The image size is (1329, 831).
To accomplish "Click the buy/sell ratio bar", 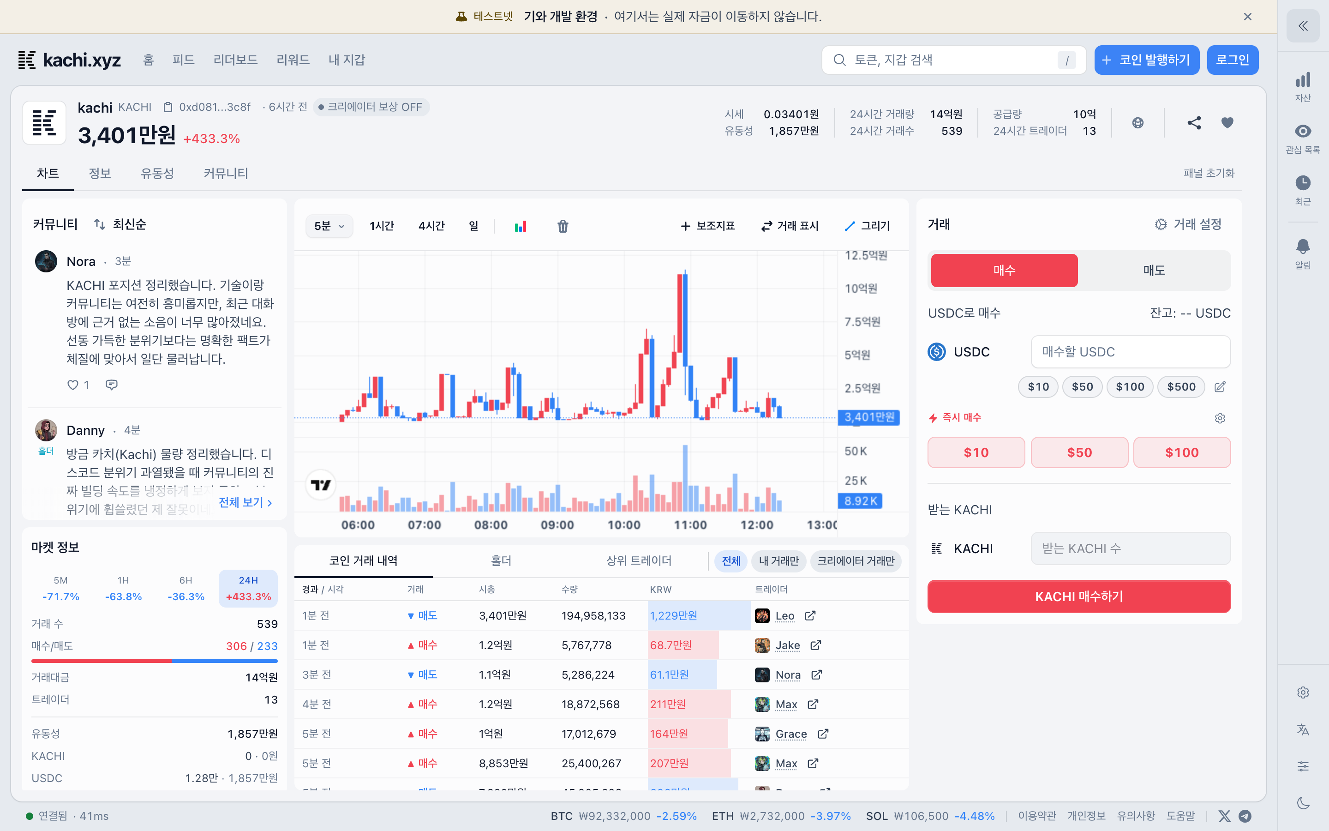I will (x=154, y=661).
